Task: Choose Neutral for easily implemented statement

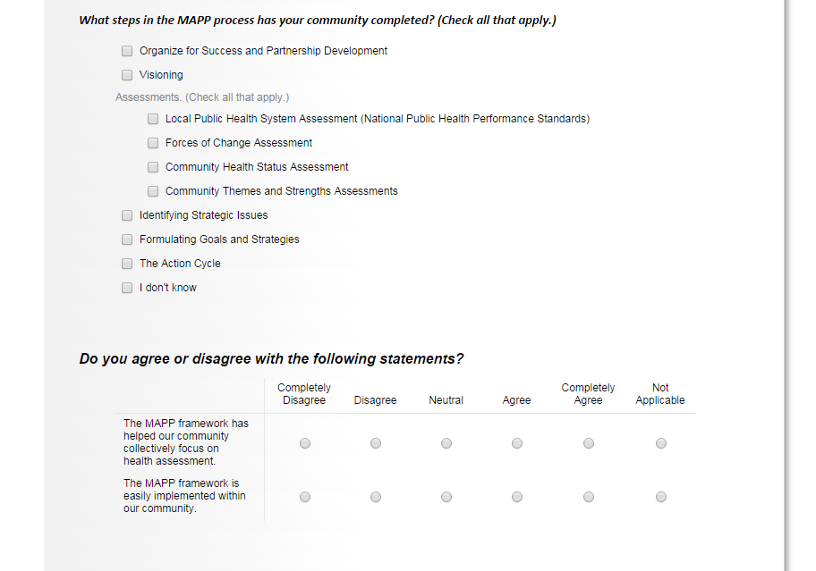Action: (446, 497)
